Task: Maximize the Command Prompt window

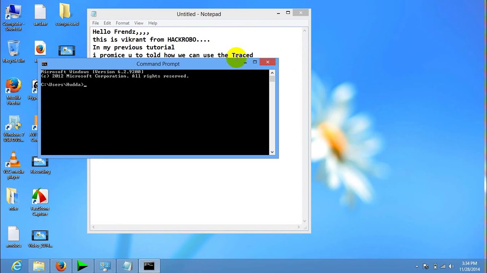Action: (255, 62)
